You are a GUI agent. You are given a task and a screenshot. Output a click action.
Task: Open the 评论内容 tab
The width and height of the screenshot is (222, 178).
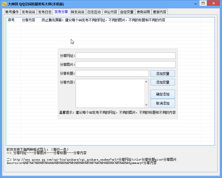point(110,12)
